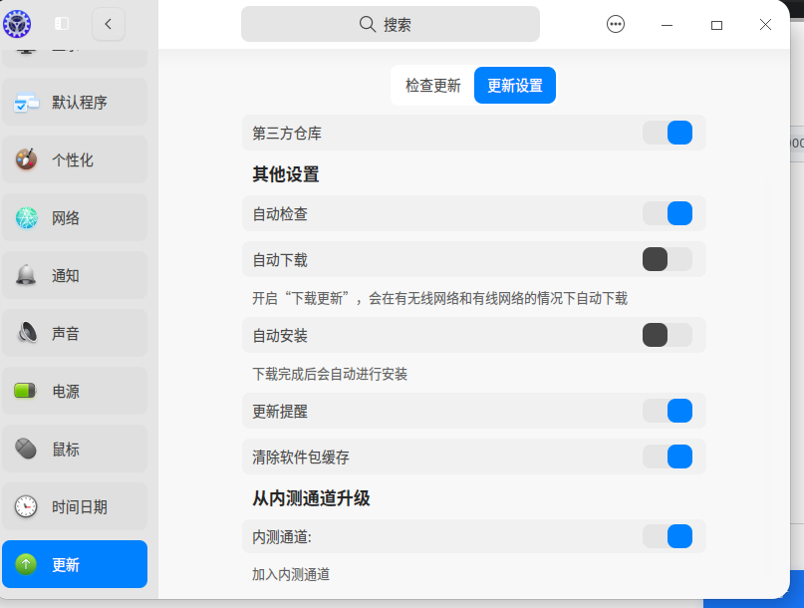Click the 第三方仓库 label
The height and width of the screenshot is (608, 804).
[287, 134]
